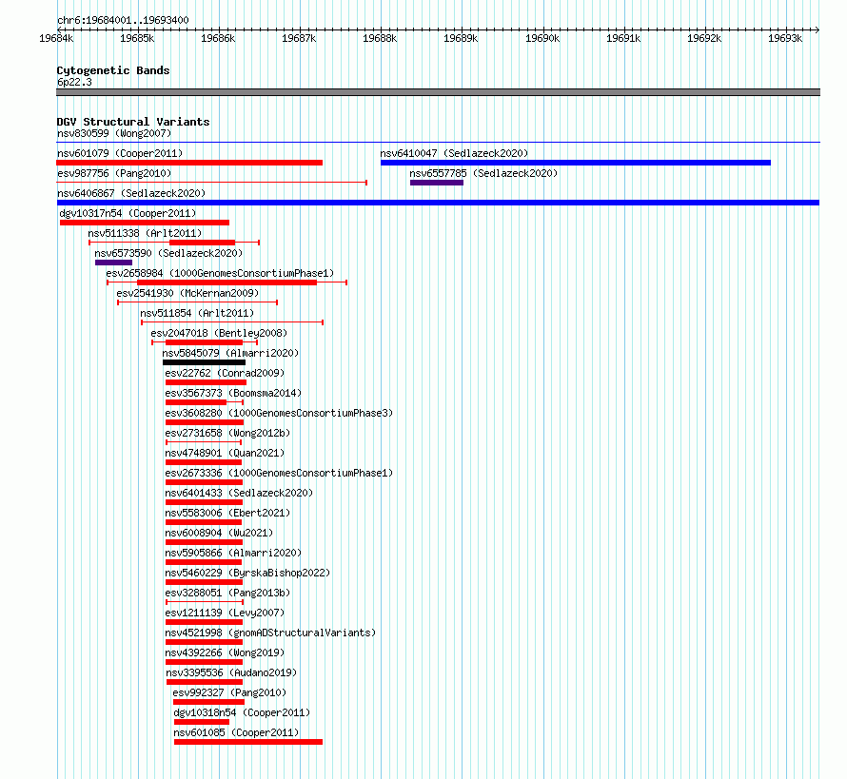The image size is (847, 779).
Task: Select esv3608280 (1000GenomesConsortiumPhase3) label
Action: coord(279,413)
